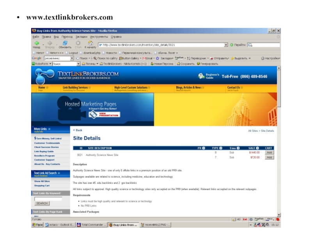
Task: Open the Google search box dropdown
Action: [x=72, y=58]
